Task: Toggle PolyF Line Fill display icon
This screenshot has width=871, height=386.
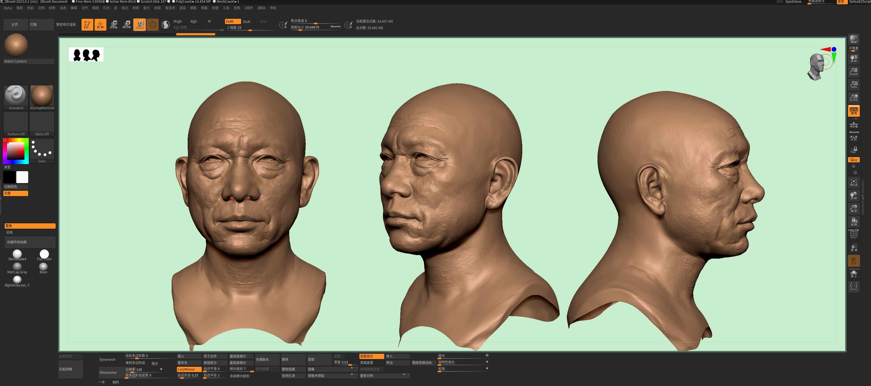Action: [x=853, y=234]
